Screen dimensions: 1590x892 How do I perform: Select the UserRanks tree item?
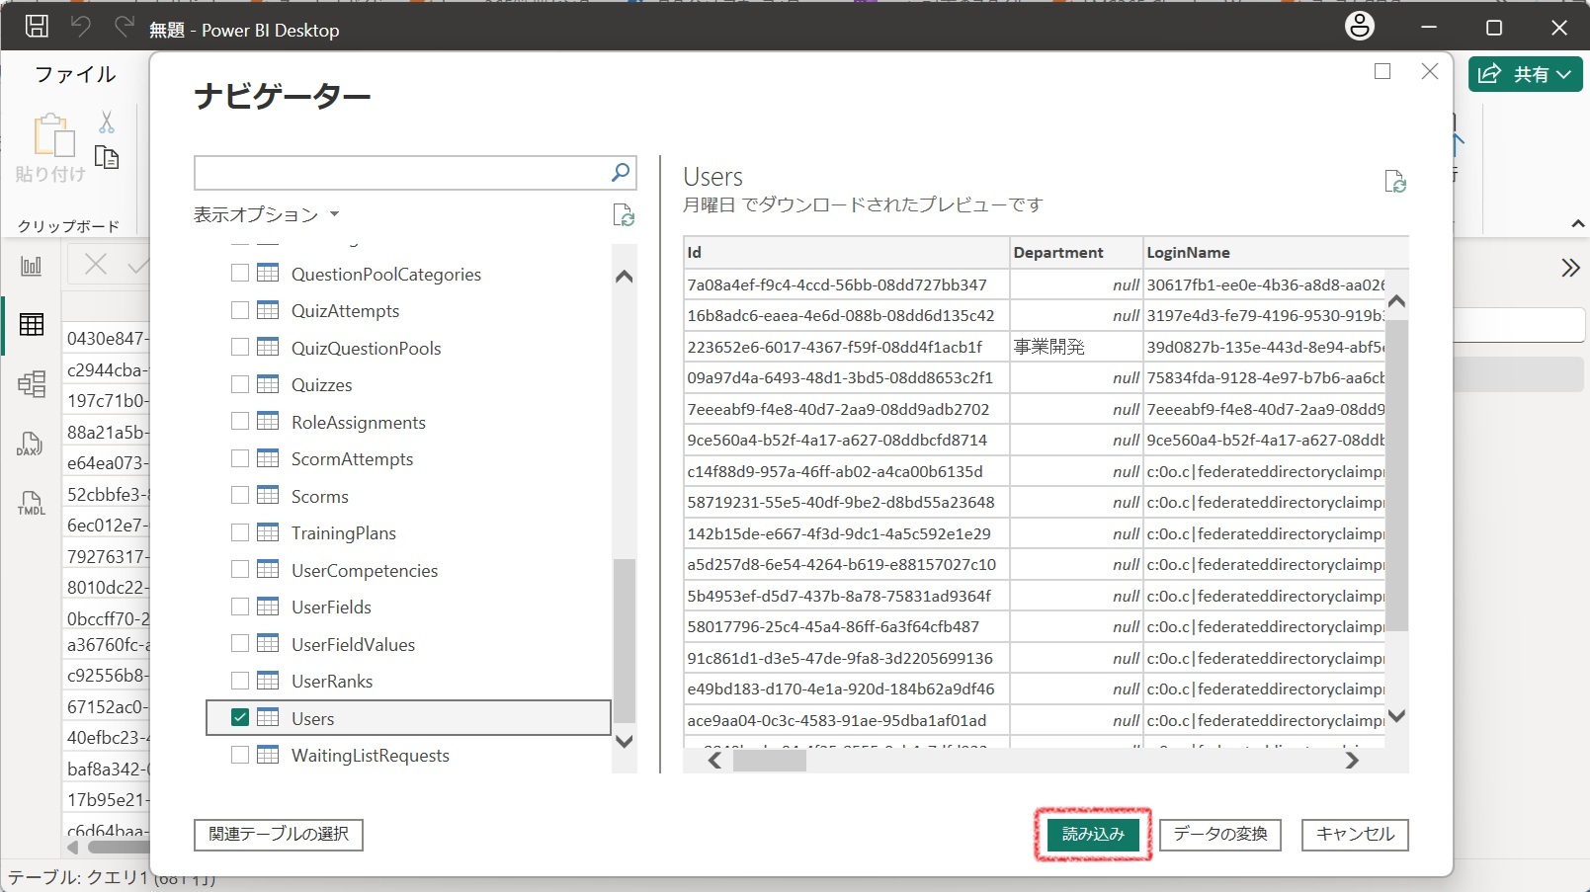[x=332, y=681]
